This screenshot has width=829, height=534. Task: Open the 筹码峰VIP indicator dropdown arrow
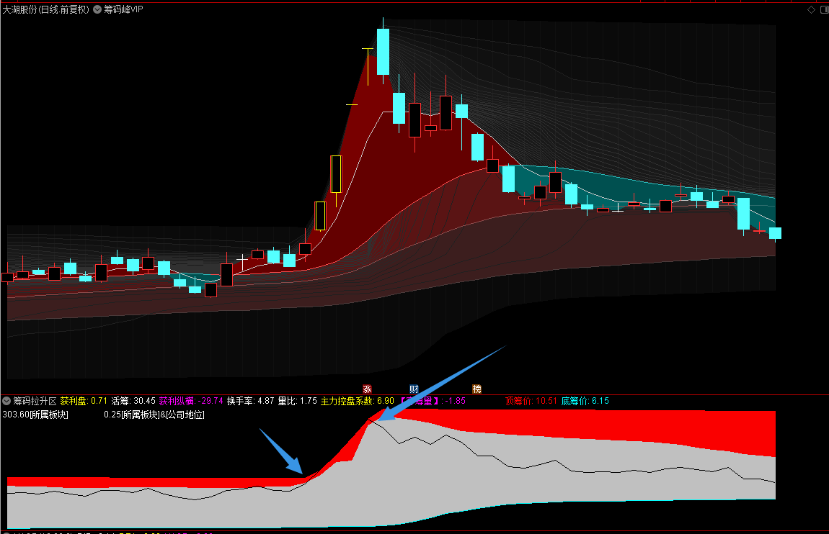[98, 9]
